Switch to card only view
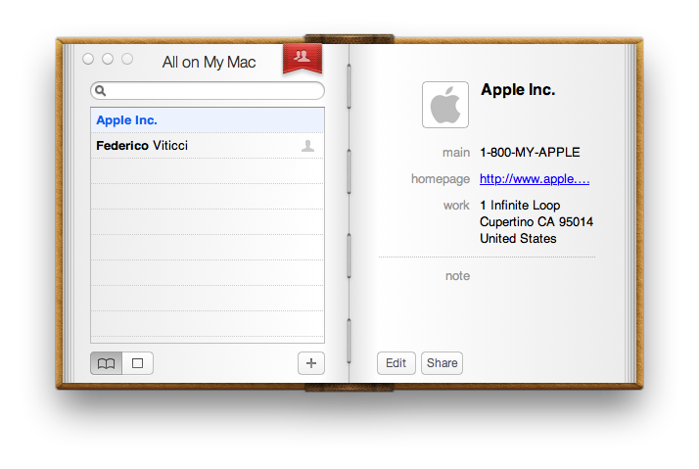The width and height of the screenshot is (699, 469). [138, 363]
